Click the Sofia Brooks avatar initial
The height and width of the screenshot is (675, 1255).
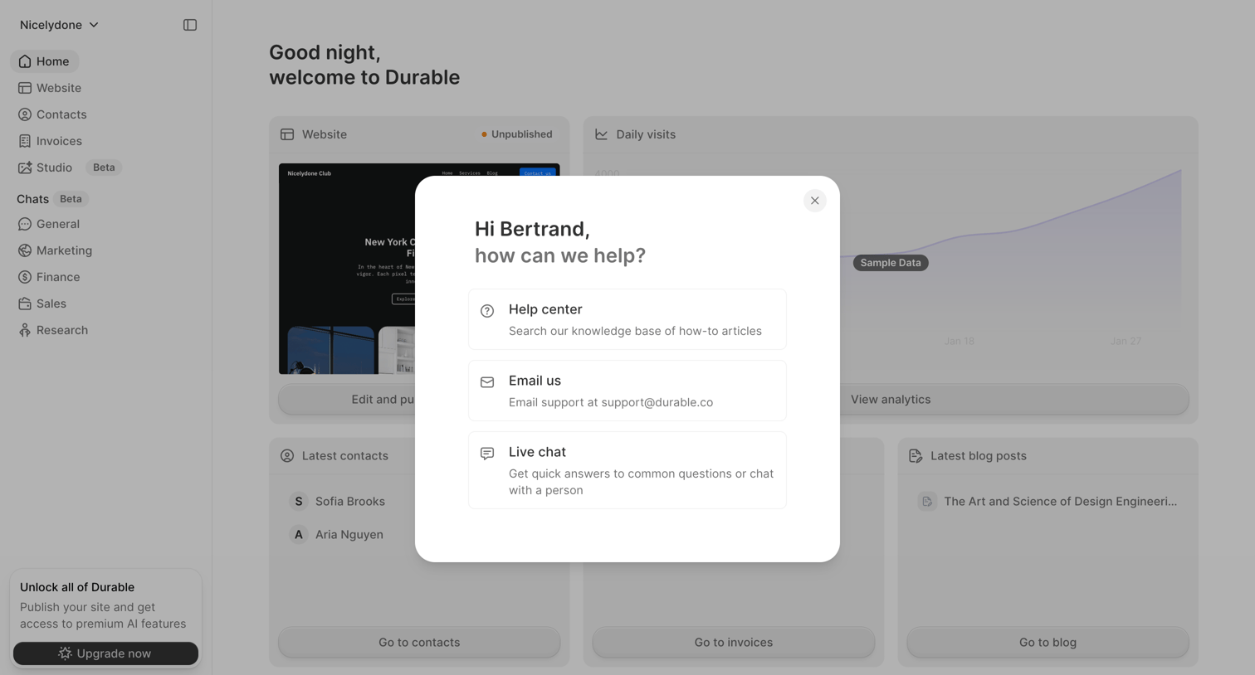(x=299, y=501)
